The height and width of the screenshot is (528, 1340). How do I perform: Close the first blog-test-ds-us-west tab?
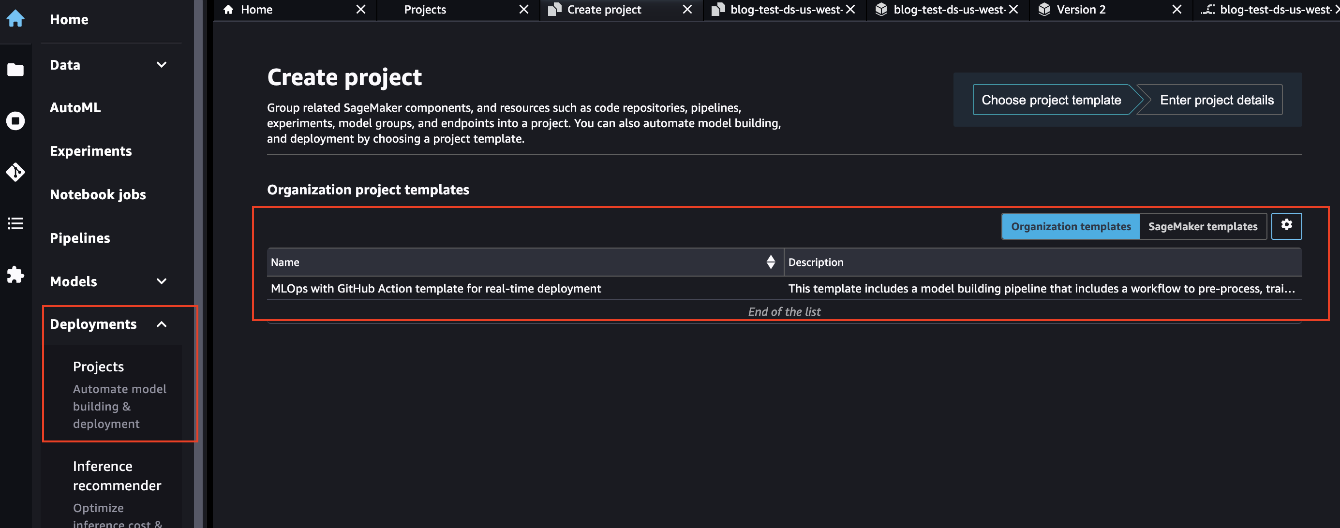(850, 9)
